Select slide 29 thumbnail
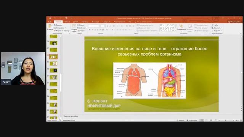 tap(53, 64)
